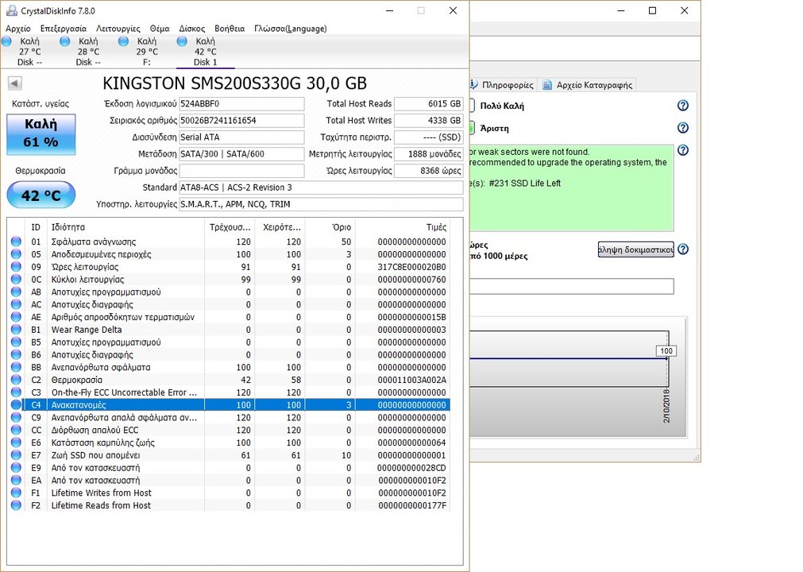Click status orb for attribute 01 row
Screen dimensions: 803x572
coord(16,242)
